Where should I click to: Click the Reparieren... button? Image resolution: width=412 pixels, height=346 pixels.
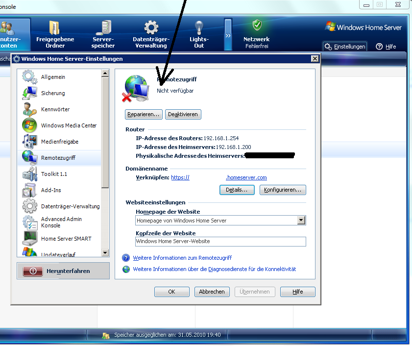[144, 114]
